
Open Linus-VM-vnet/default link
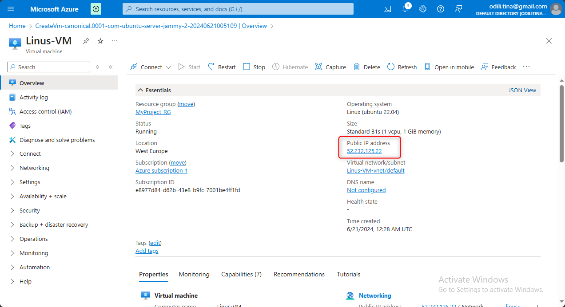[x=376, y=171]
